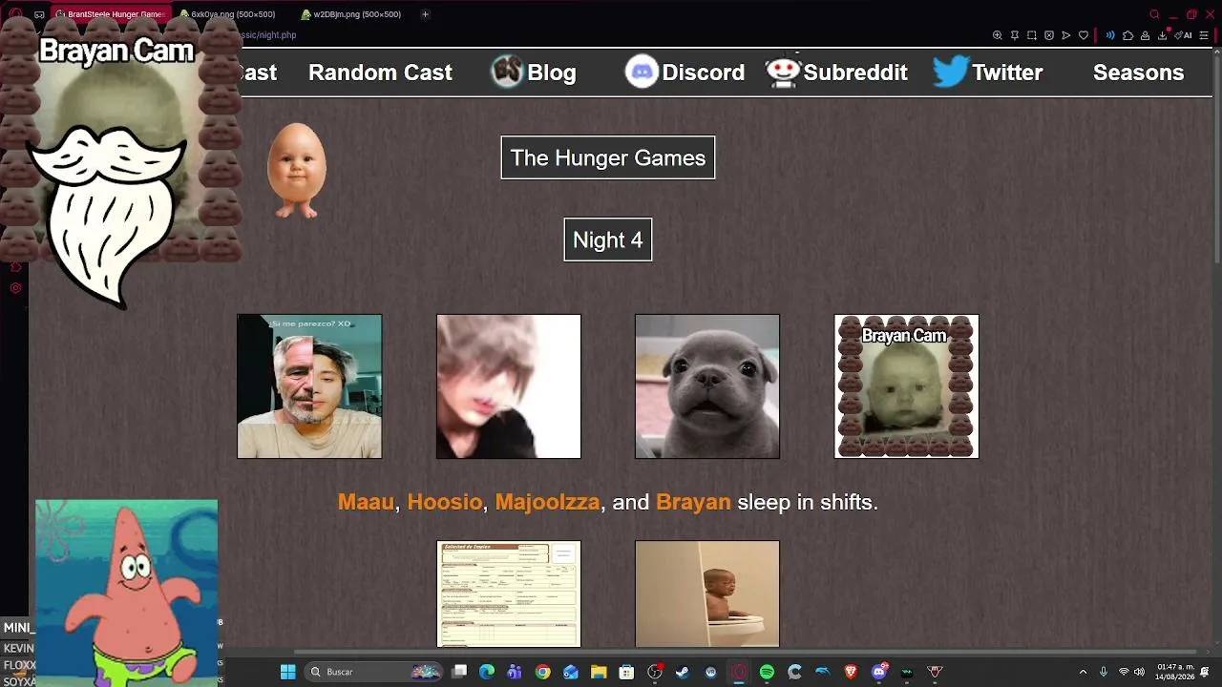Click the send arrow icon in toolbar

click(x=1066, y=35)
